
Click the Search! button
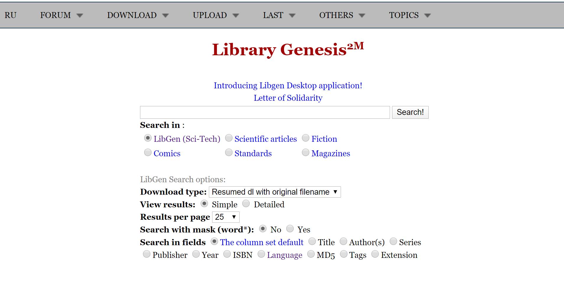click(x=410, y=112)
